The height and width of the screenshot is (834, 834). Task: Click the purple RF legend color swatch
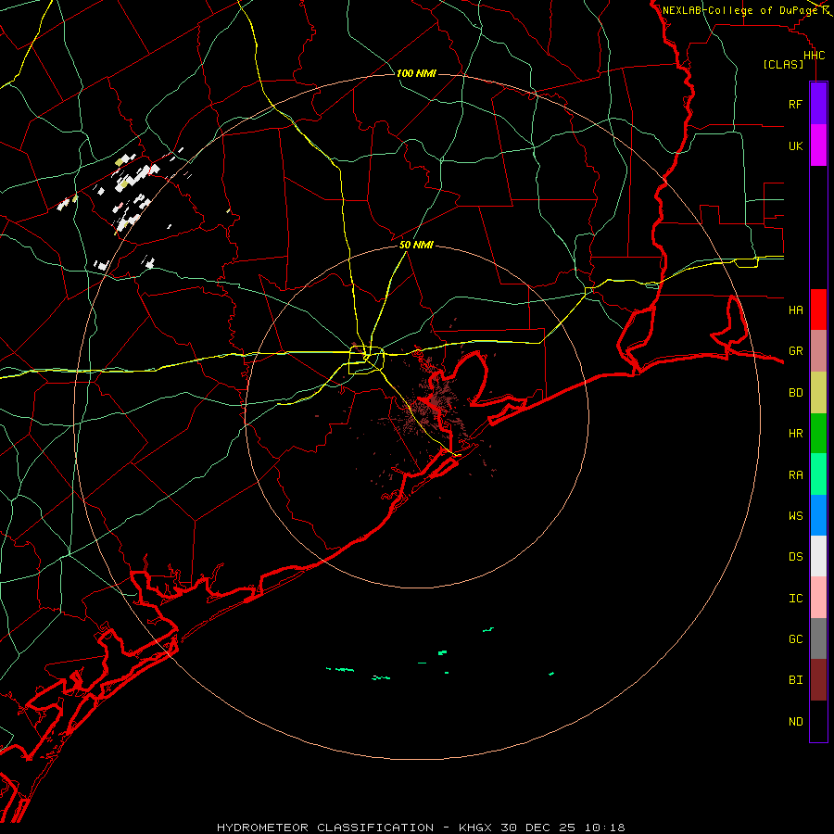click(818, 104)
